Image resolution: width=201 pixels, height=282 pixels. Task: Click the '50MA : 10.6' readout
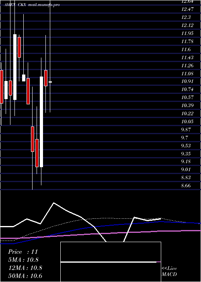tap(25, 276)
